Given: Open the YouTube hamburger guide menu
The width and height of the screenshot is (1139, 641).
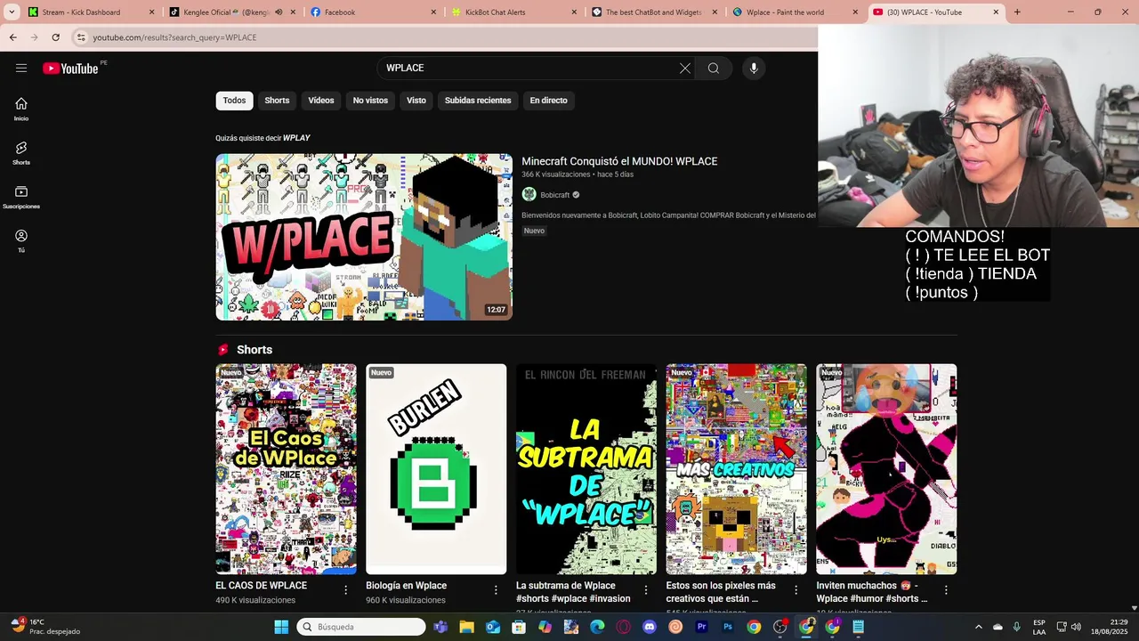Looking at the screenshot, I should coord(21,68).
